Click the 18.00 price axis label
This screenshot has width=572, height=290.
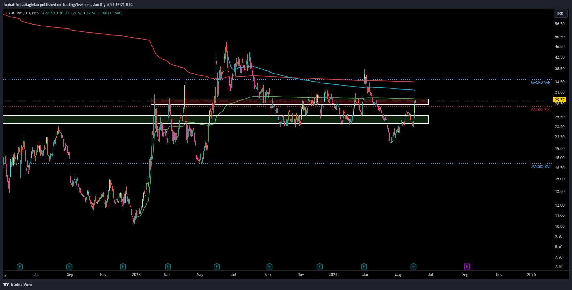tap(560, 158)
